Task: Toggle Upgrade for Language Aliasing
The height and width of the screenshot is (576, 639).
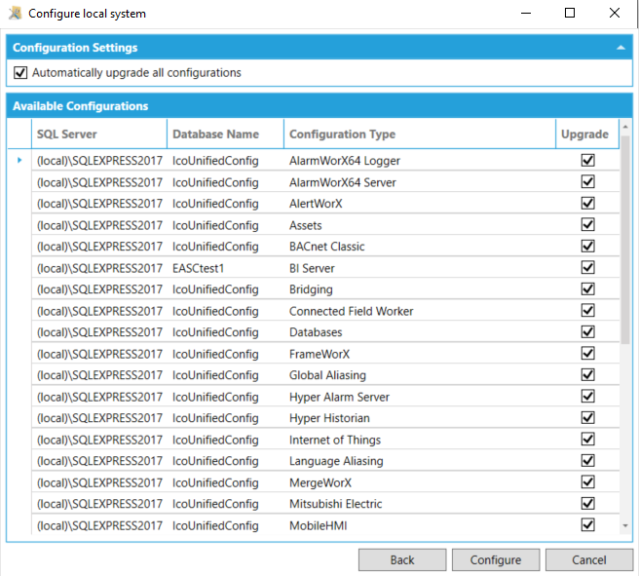Action: (x=587, y=461)
